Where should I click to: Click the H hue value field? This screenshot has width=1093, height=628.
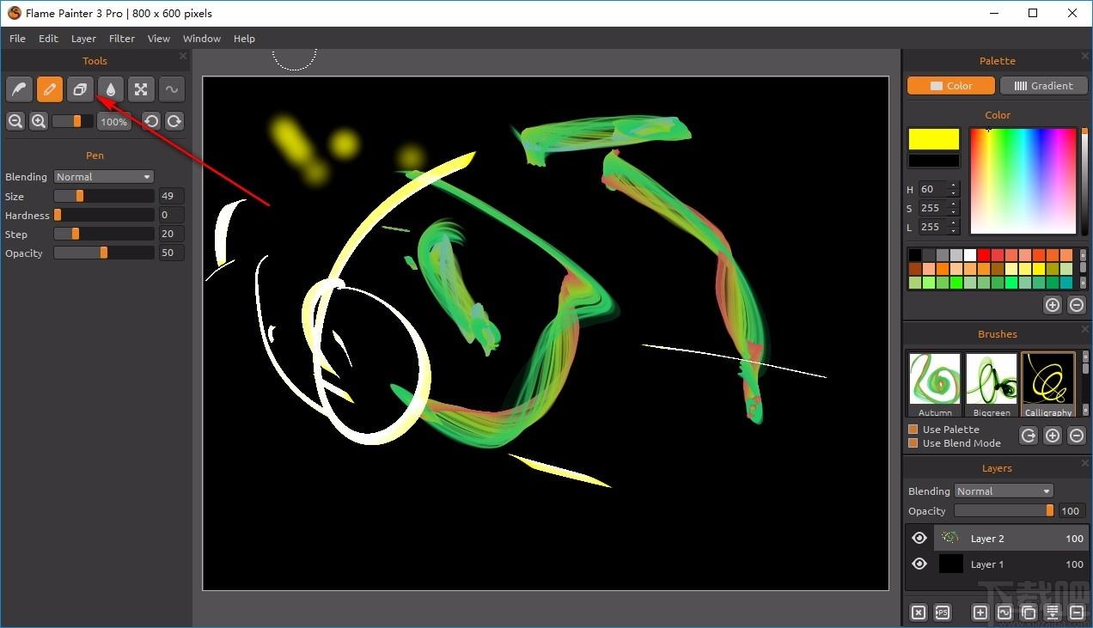click(x=932, y=189)
